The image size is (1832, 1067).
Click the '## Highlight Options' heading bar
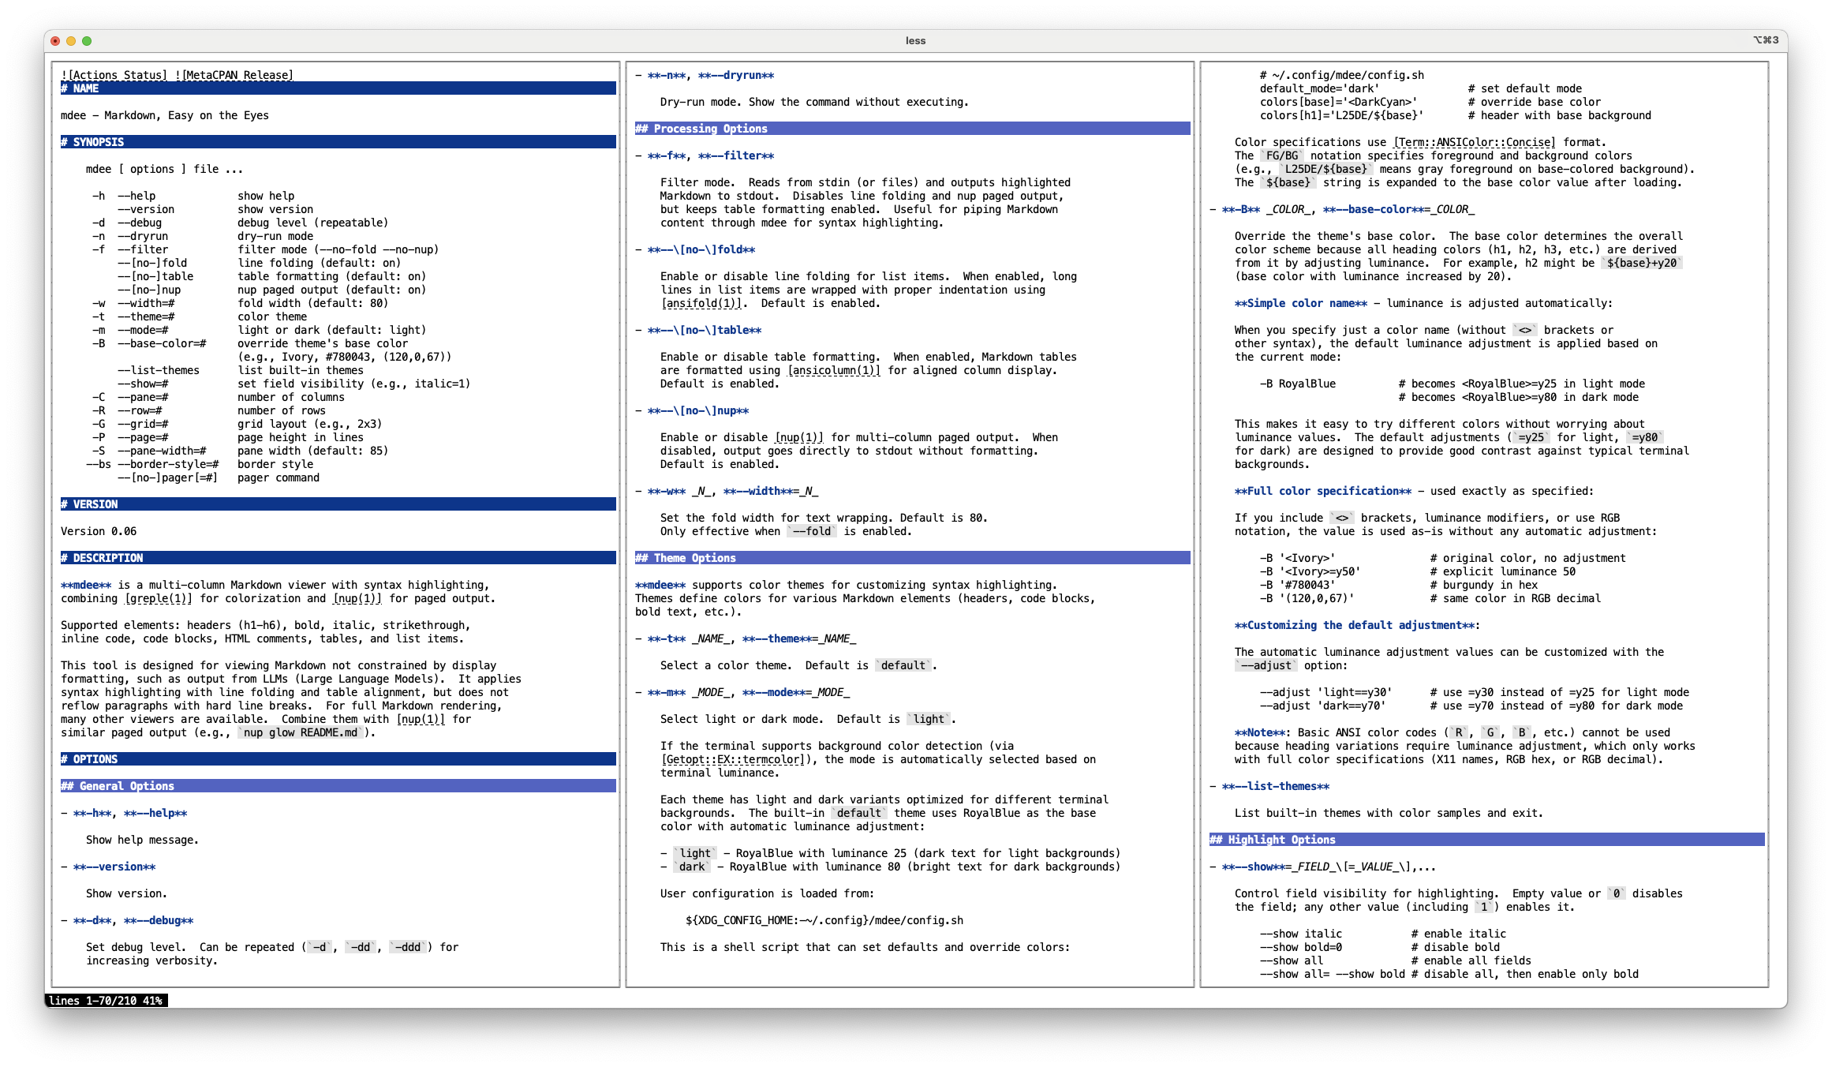[1273, 840]
